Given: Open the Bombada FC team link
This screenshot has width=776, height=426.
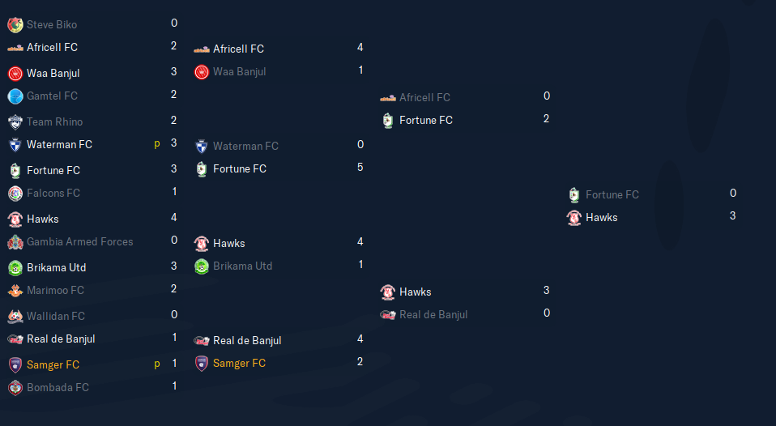Looking at the screenshot, I should click(58, 388).
